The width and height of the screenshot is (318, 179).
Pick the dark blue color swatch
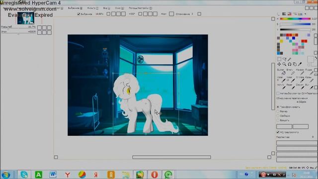pyautogui.click(x=294, y=38)
